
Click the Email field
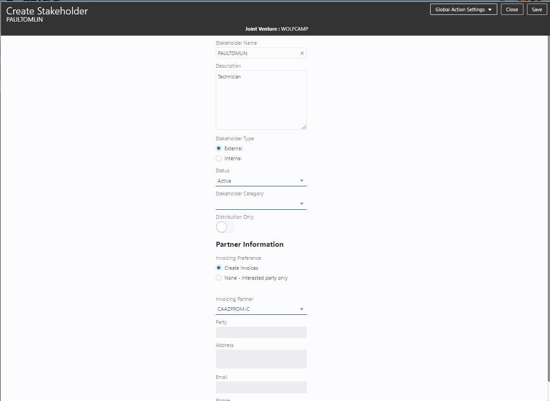[x=261, y=387]
